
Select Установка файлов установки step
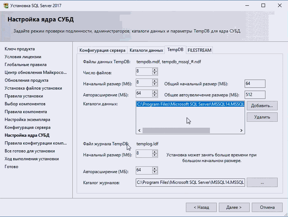(x=33, y=88)
